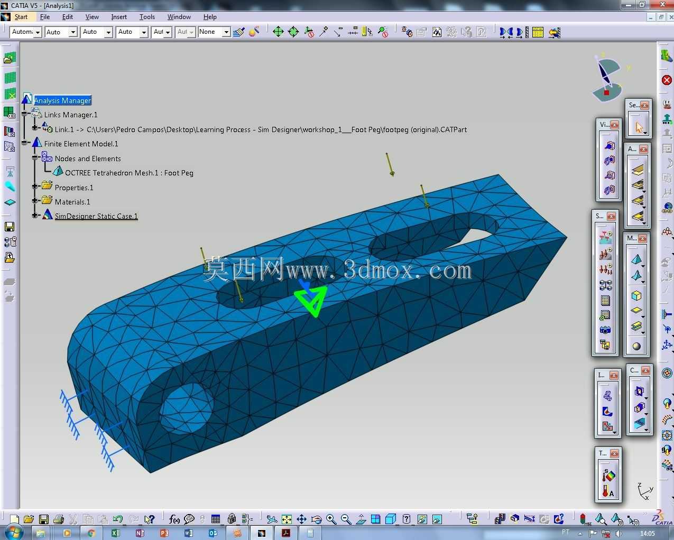Activate the pan view tool

click(x=301, y=519)
